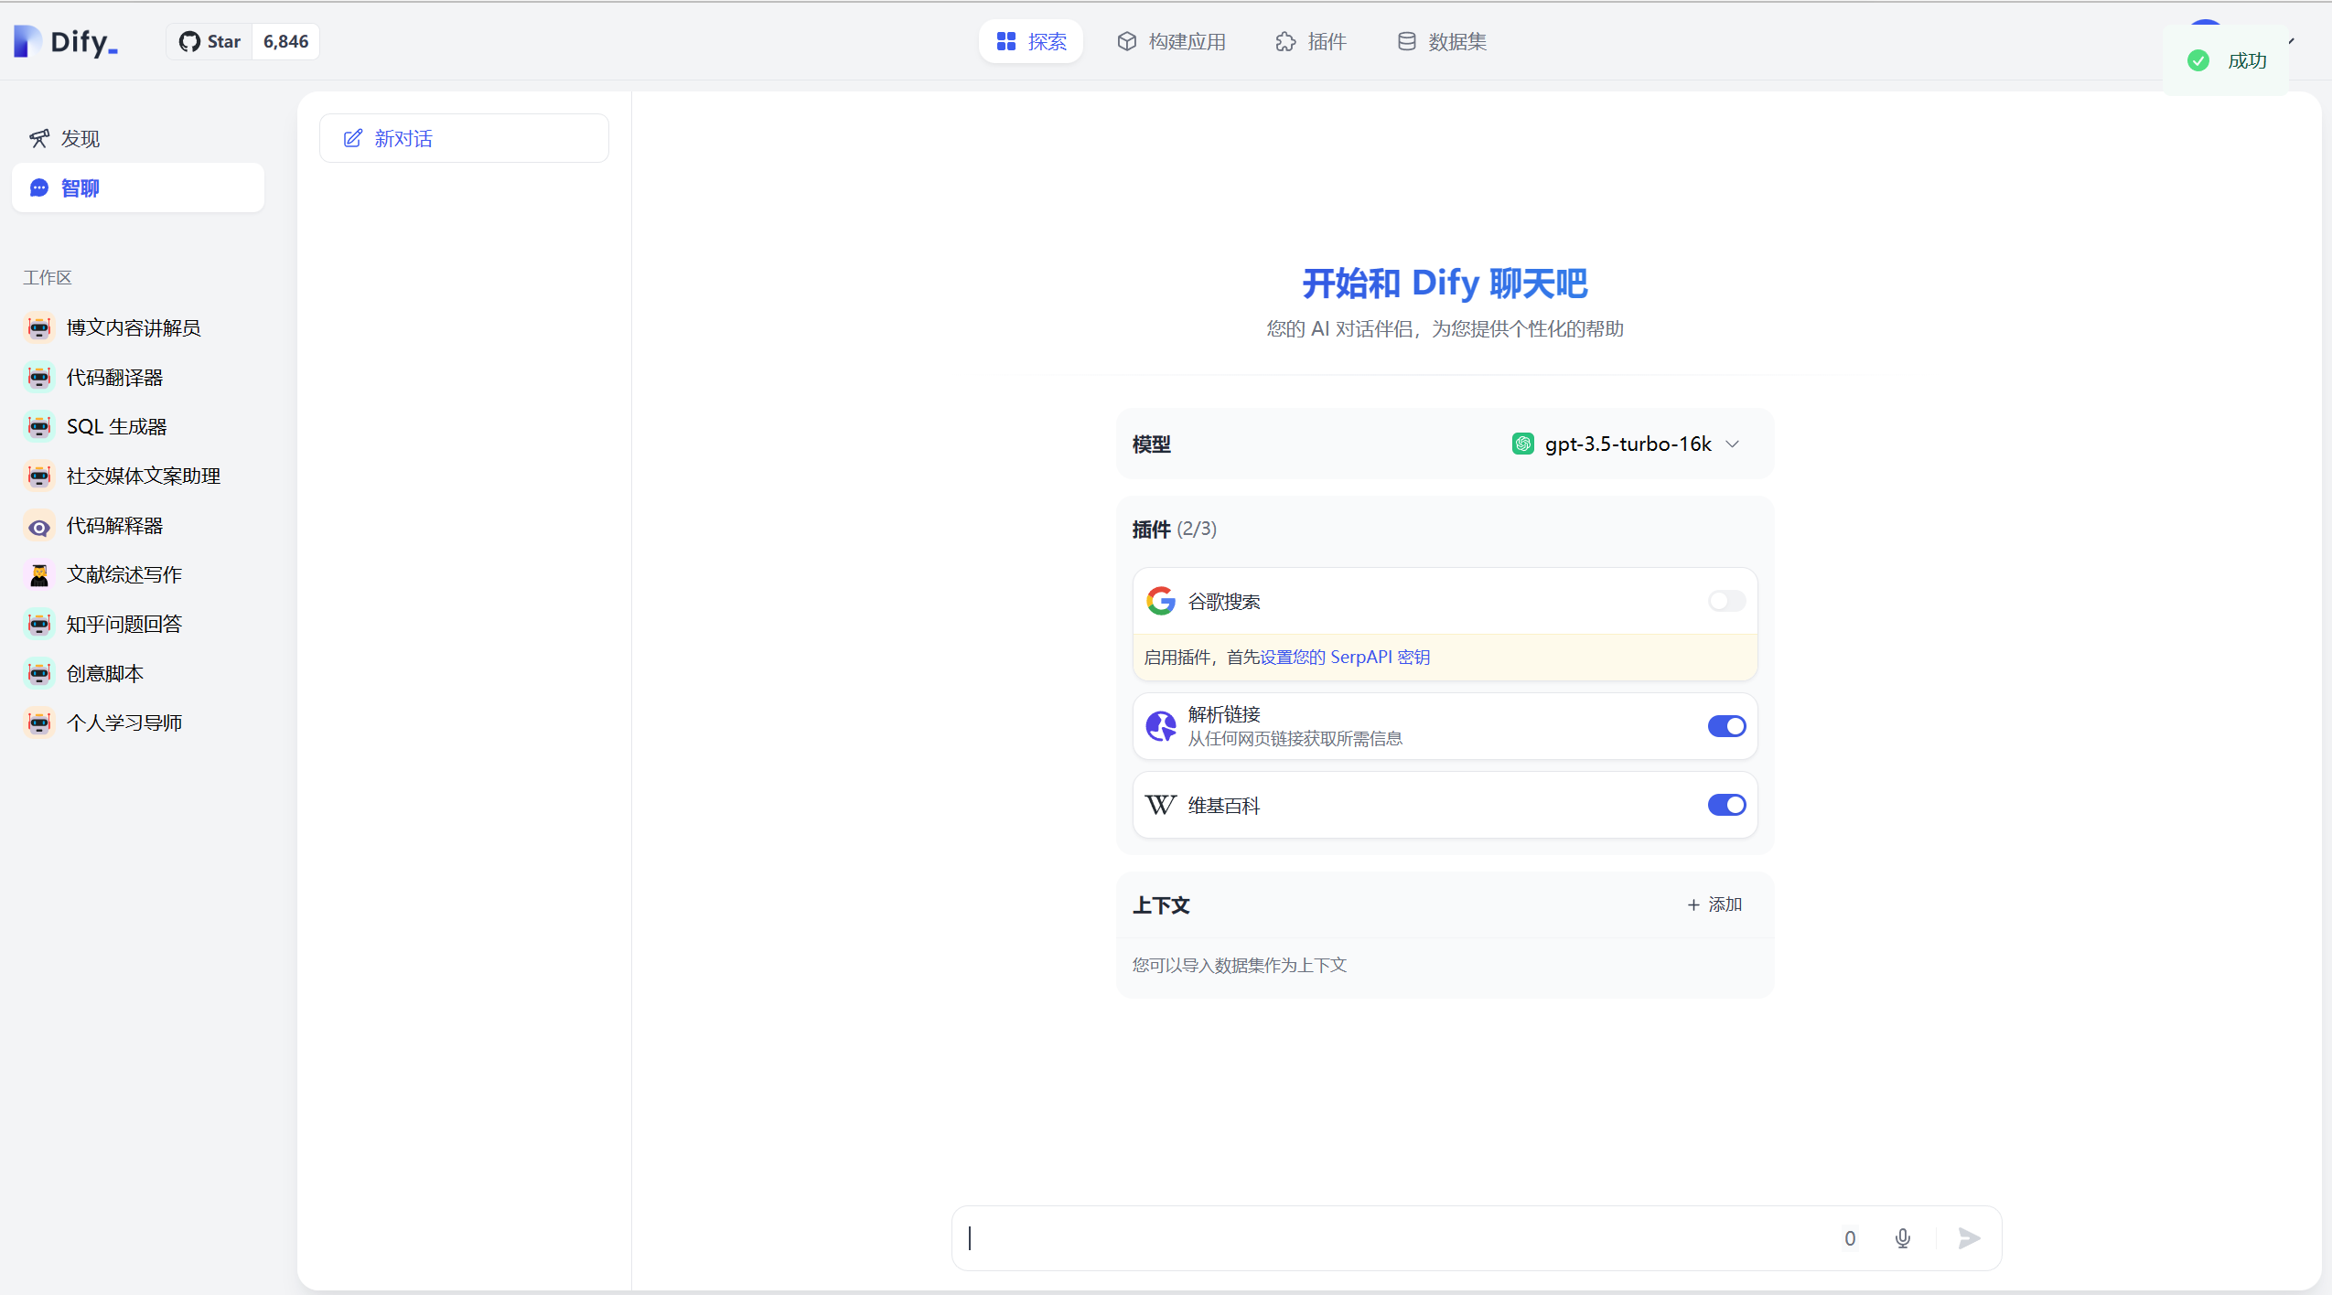Click the SQL 生成器 robot icon

click(38, 426)
